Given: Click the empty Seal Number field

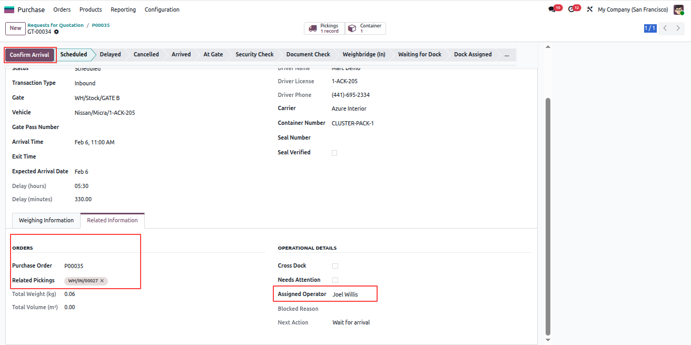Looking at the screenshot, I should [x=430, y=138].
